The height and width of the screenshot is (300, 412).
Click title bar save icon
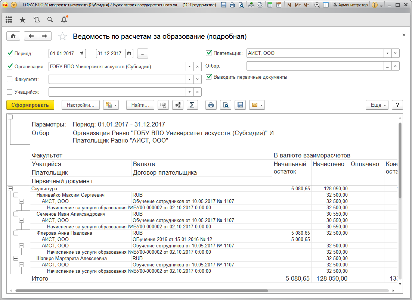(224, 5)
